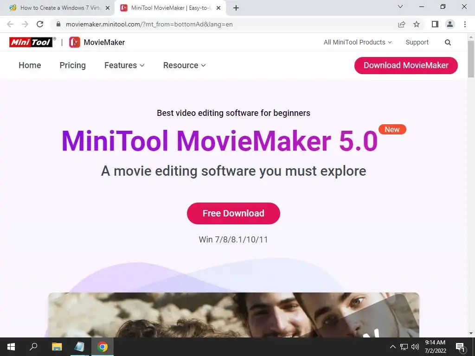Click "Best video editing software for beginners"
The width and height of the screenshot is (475, 356).
[233, 113]
